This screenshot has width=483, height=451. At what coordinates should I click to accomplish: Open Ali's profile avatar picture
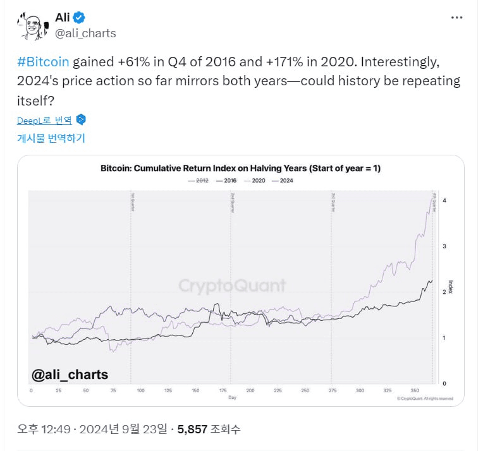point(33,26)
